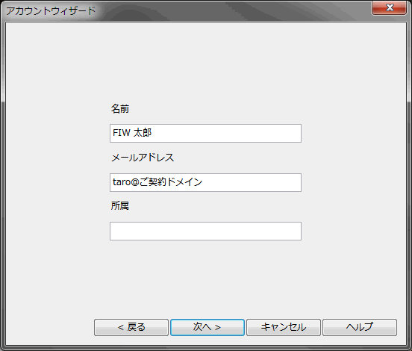Focus the 名前 input field
Viewport: 412px width, 351px height.
[x=205, y=133]
